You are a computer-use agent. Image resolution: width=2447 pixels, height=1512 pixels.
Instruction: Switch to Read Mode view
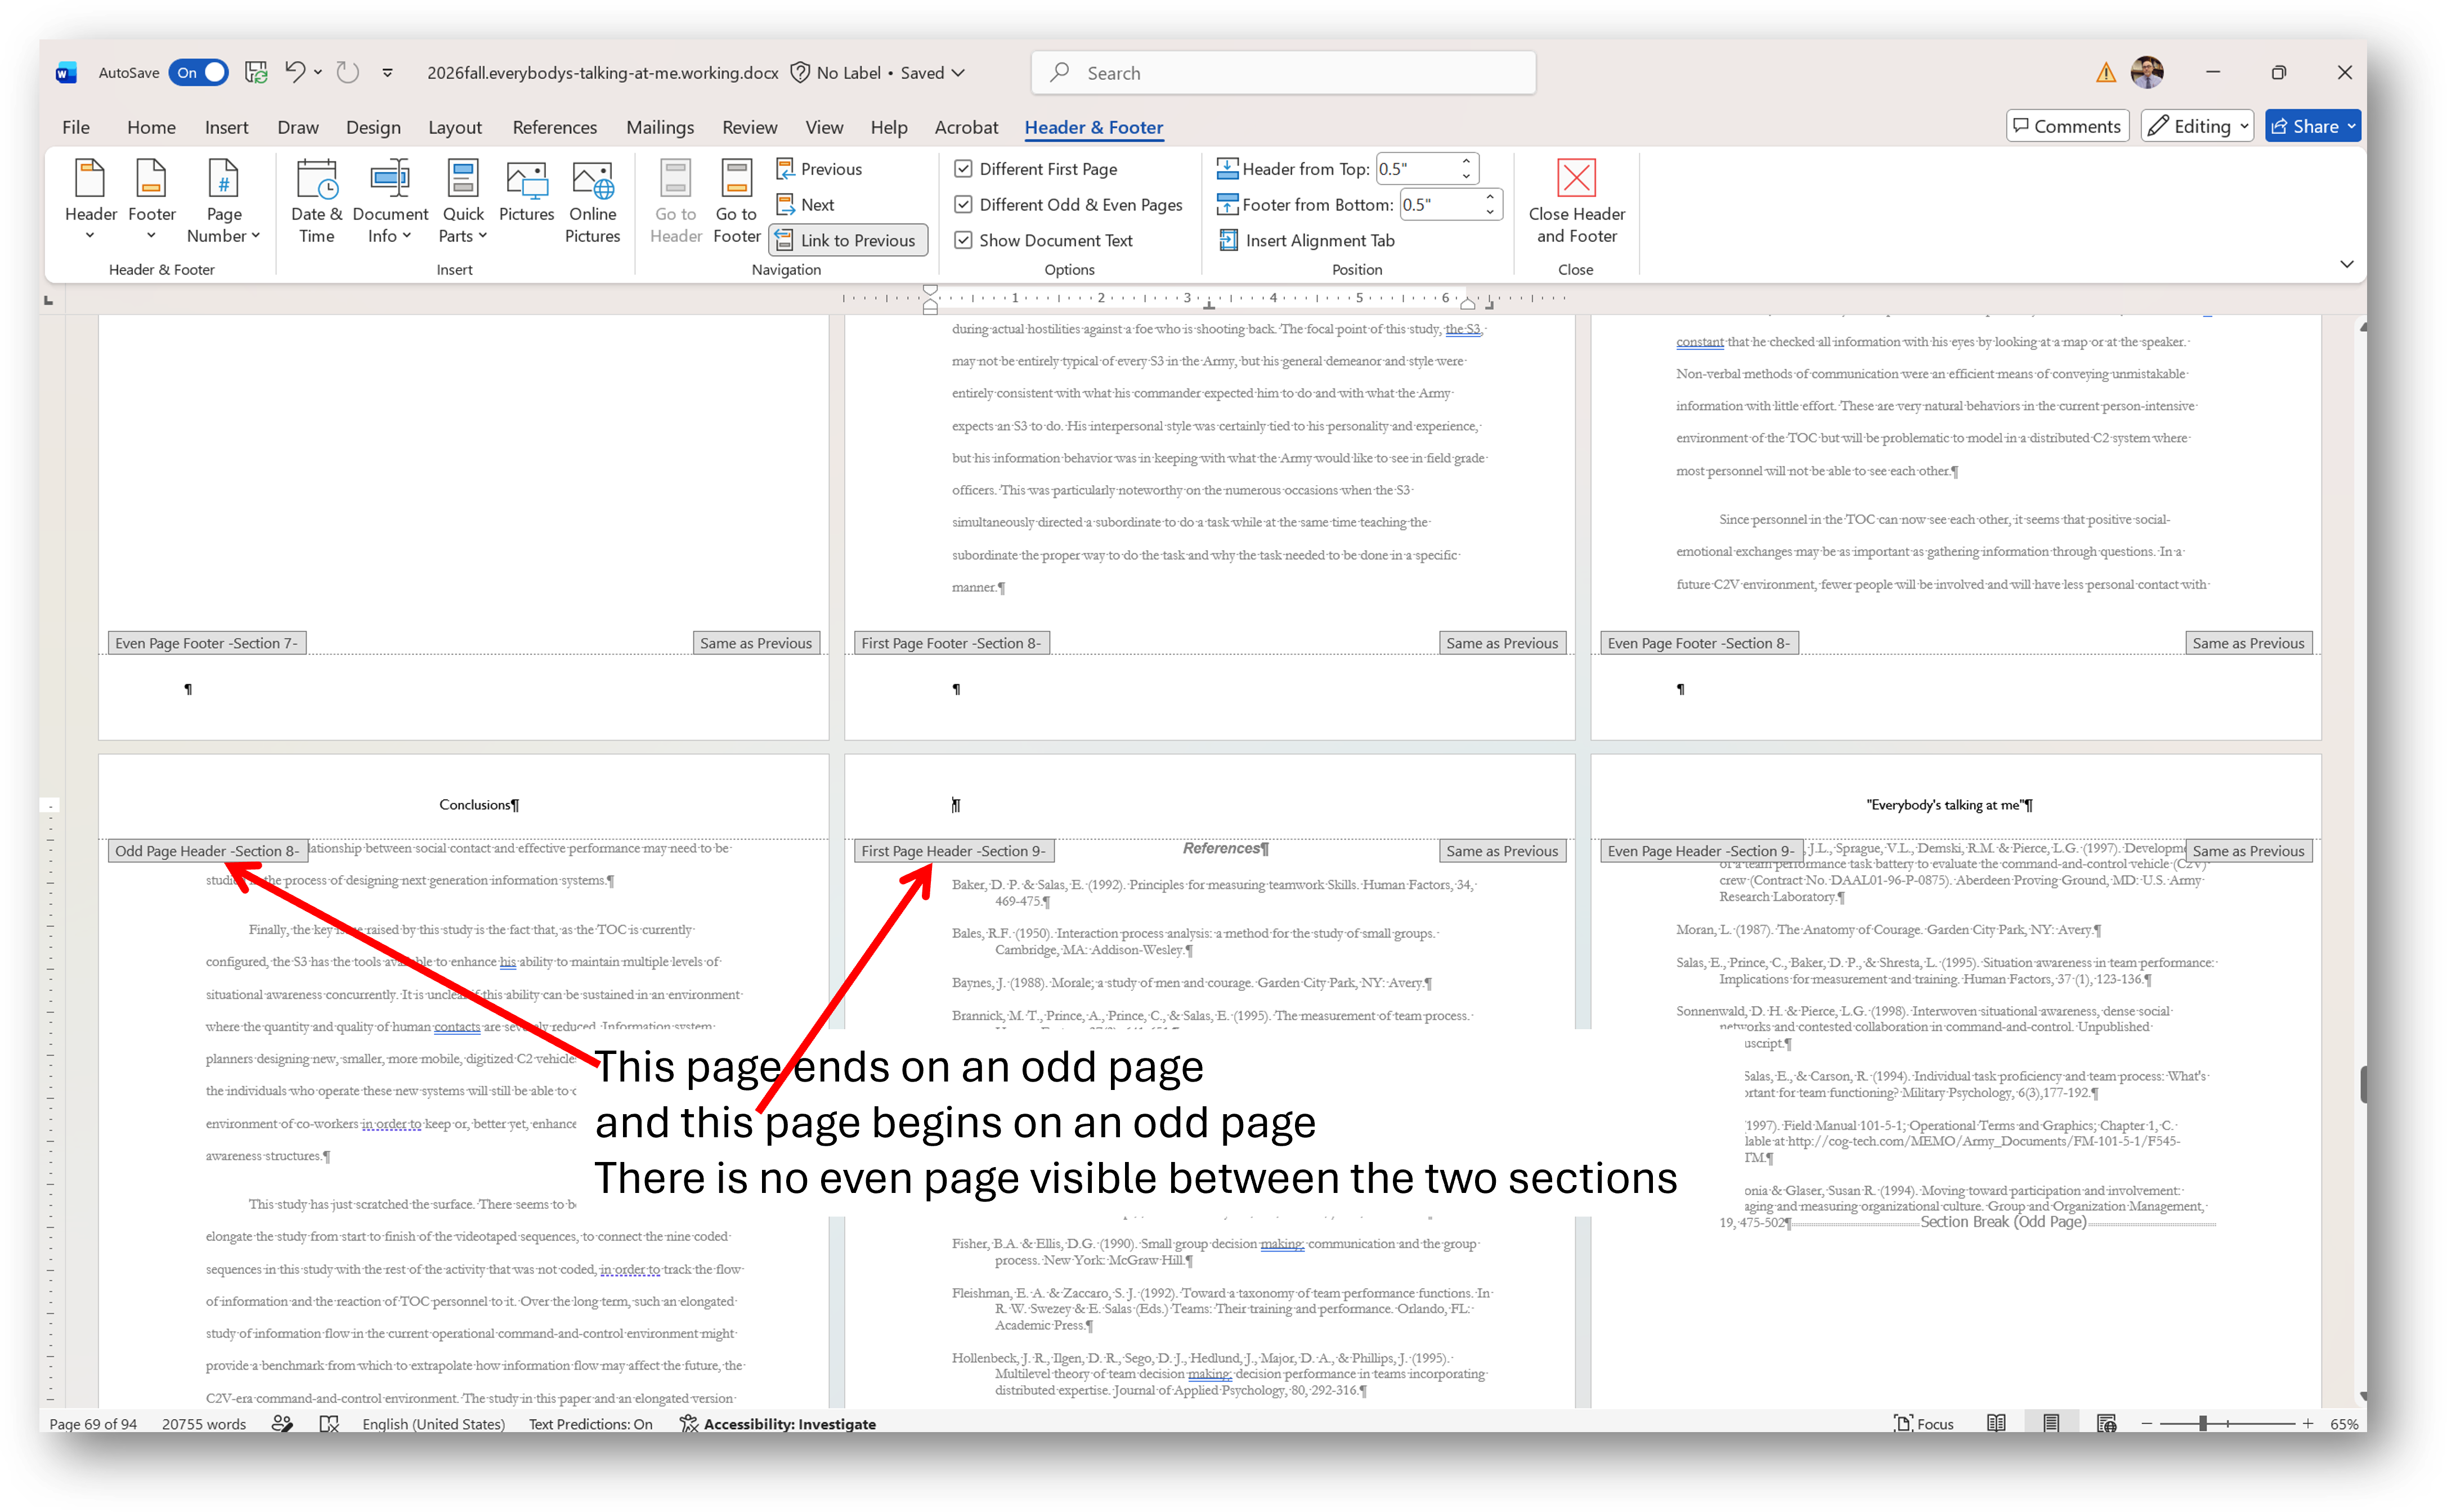(x=1996, y=1424)
